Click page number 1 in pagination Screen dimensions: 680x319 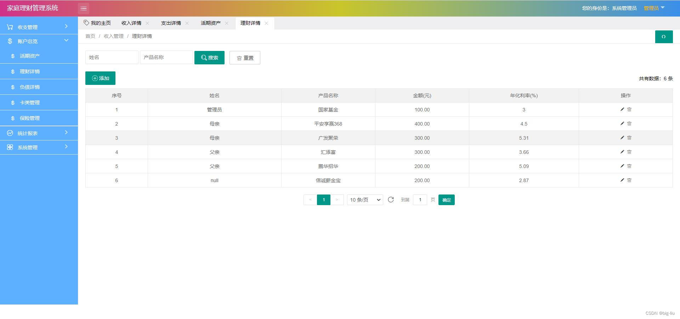click(x=324, y=200)
